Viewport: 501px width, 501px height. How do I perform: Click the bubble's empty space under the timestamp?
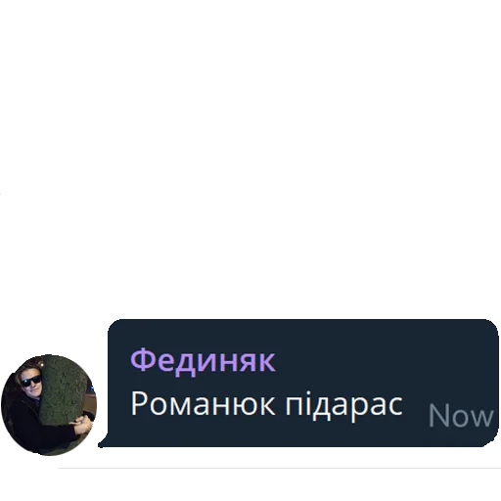[461, 437]
